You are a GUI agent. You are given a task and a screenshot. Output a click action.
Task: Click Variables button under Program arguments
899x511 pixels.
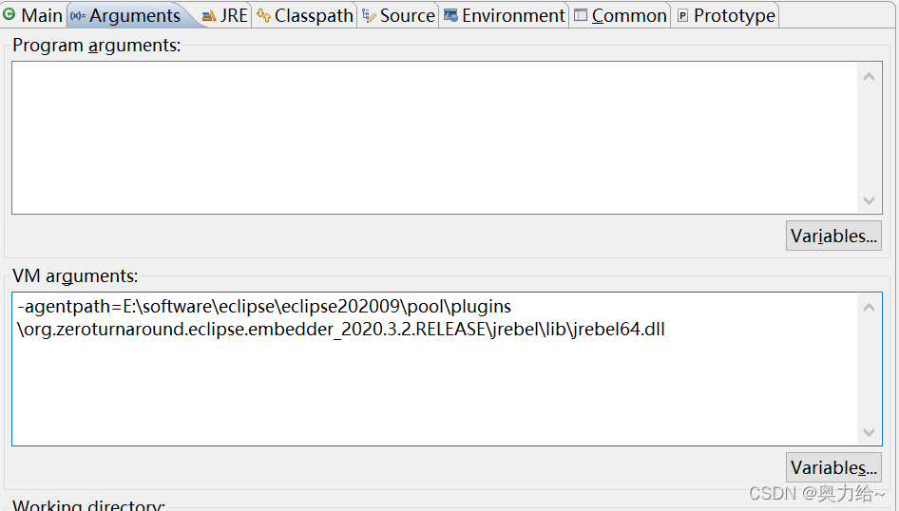(x=833, y=236)
